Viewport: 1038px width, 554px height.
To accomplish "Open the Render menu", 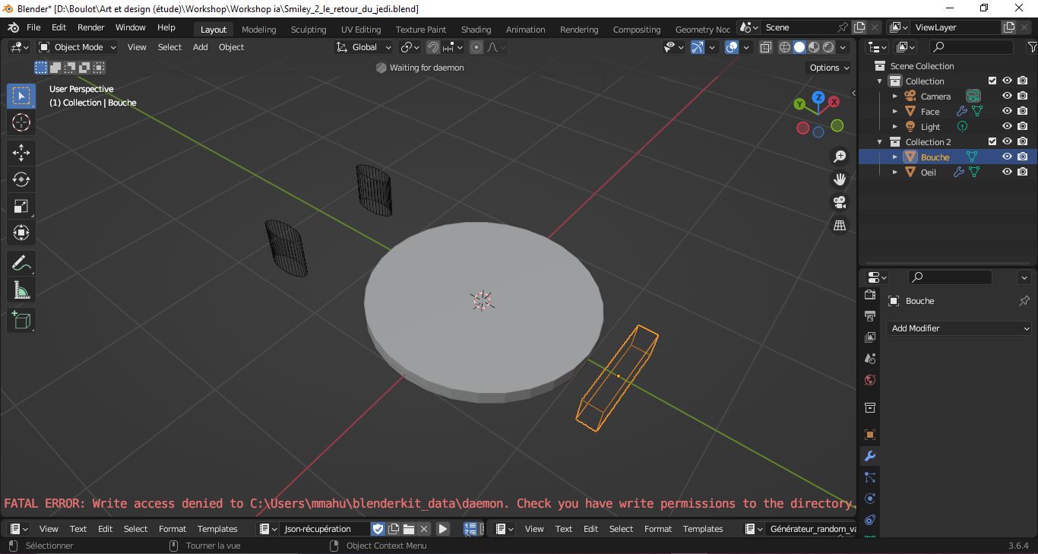I will point(90,27).
